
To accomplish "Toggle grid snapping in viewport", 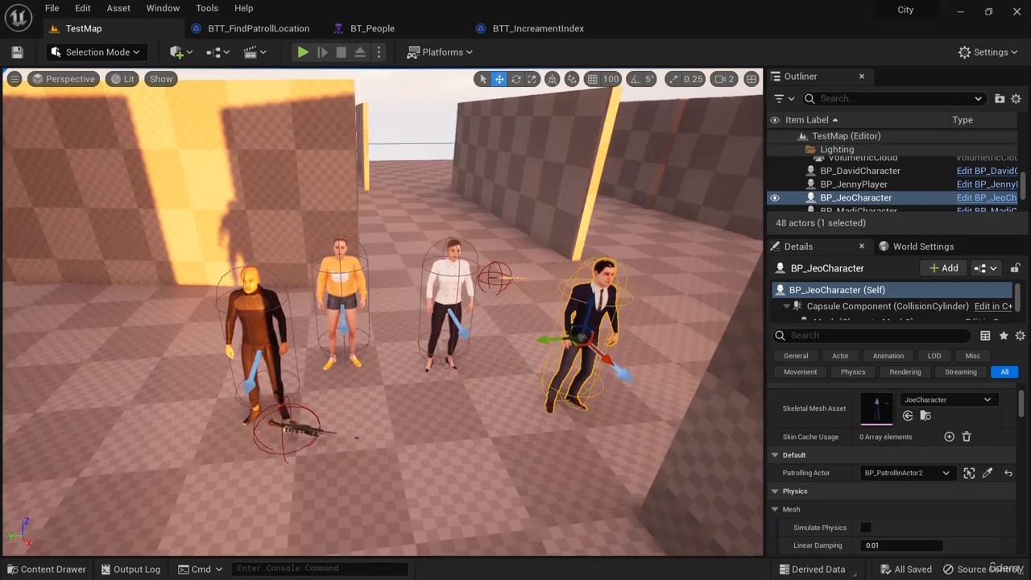I will click(x=592, y=79).
